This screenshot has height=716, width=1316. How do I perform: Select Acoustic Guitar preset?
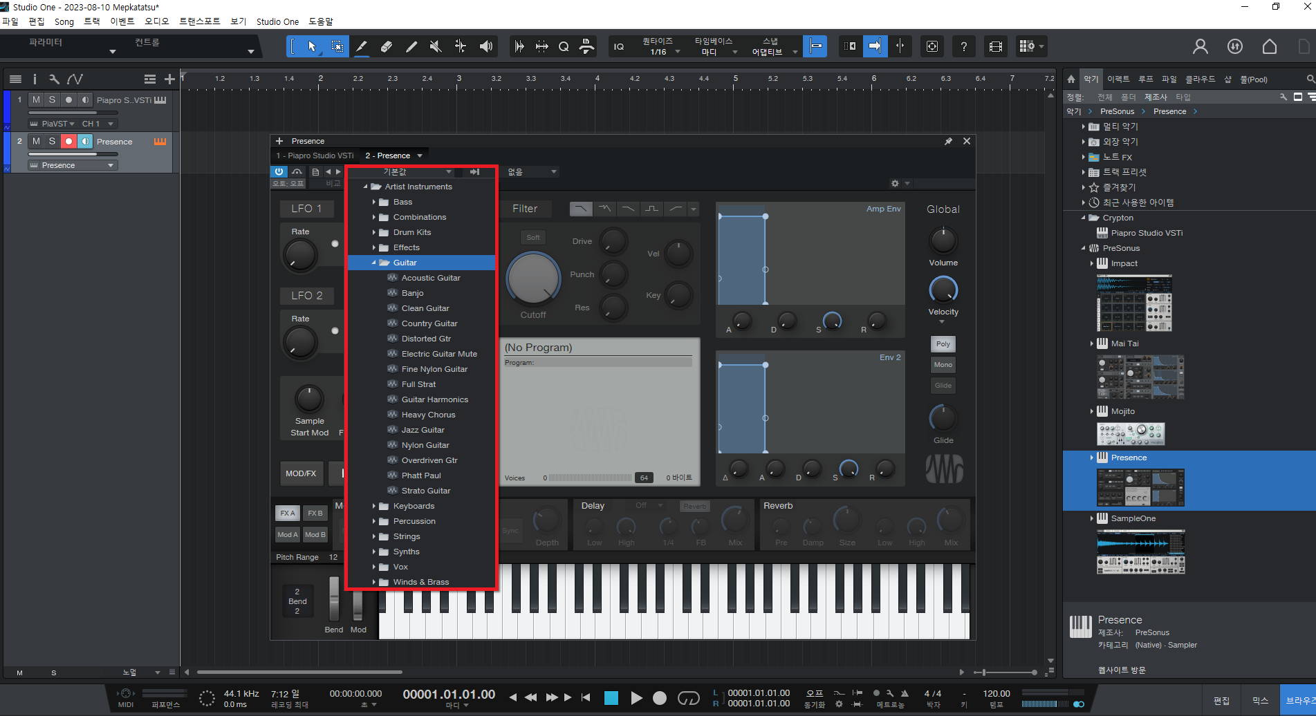click(431, 278)
